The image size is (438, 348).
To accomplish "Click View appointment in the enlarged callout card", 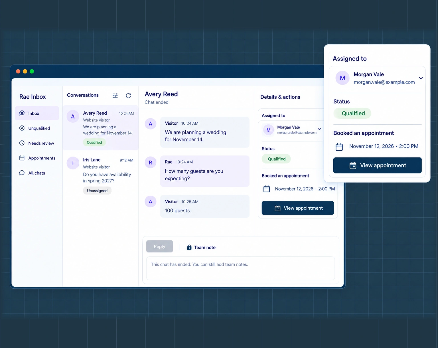I will pyautogui.click(x=377, y=165).
